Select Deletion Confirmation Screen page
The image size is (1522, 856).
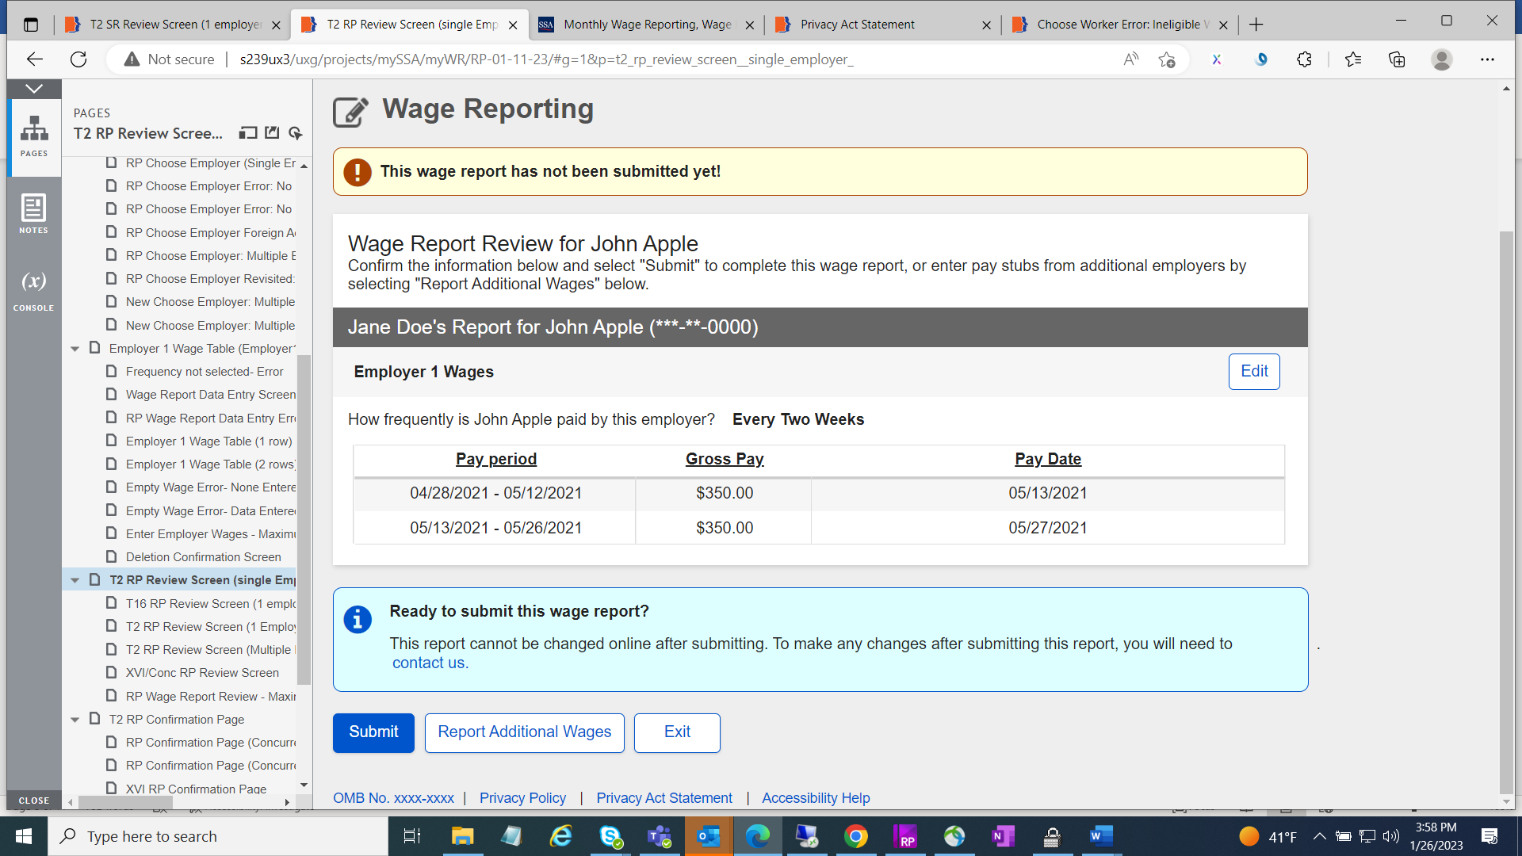pyautogui.click(x=203, y=557)
